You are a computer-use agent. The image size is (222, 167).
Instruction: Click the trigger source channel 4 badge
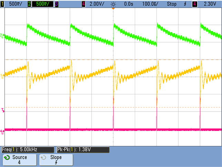pos(195,4)
